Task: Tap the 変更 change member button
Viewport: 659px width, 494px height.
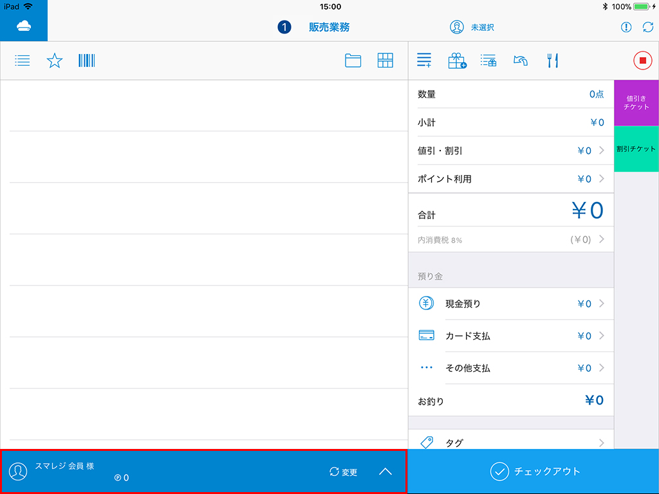Action: 344,471
